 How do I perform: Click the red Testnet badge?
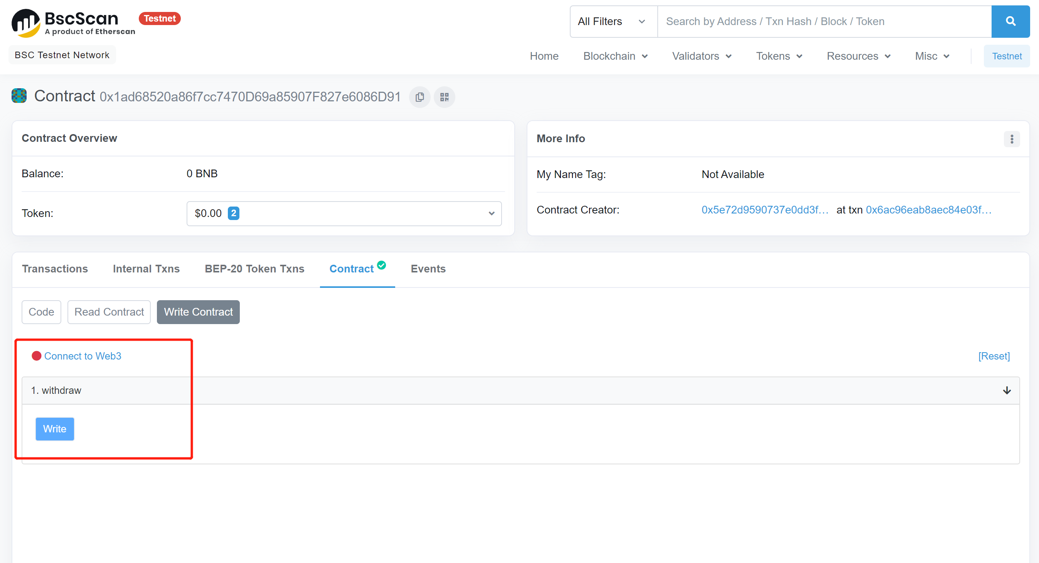tap(160, 18)
